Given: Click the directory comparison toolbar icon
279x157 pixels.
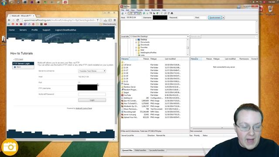Looking at the screenshot, I should [165, 14].
